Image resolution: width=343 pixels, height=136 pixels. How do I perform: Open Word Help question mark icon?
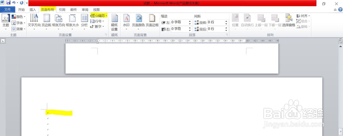click(x=340, y=10)
